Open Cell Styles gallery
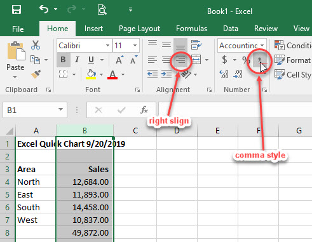Viewport: 312px width, 242px height. 293,74
